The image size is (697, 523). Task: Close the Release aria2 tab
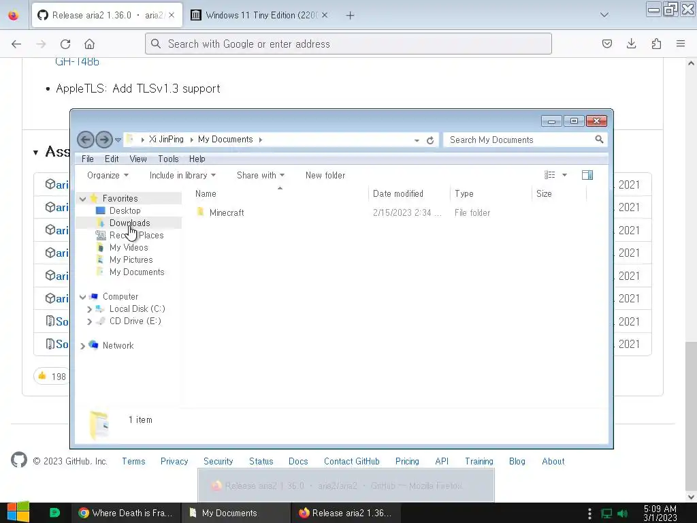[x=172, y=15]
